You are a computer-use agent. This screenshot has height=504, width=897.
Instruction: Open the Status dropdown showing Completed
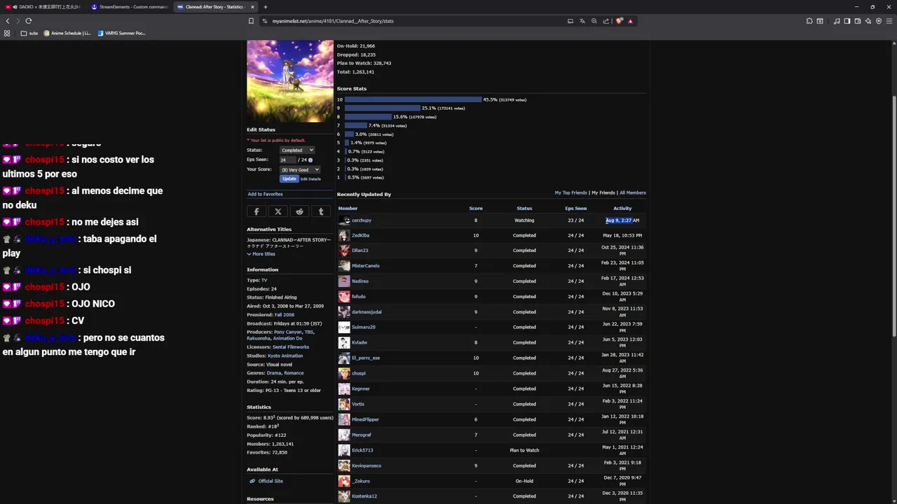tap(297, 150)
